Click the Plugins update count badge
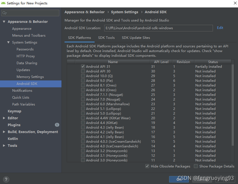Image resolution: width=238 pixels, height=184 pixels. pyautogui.click(x=57, y=125)
